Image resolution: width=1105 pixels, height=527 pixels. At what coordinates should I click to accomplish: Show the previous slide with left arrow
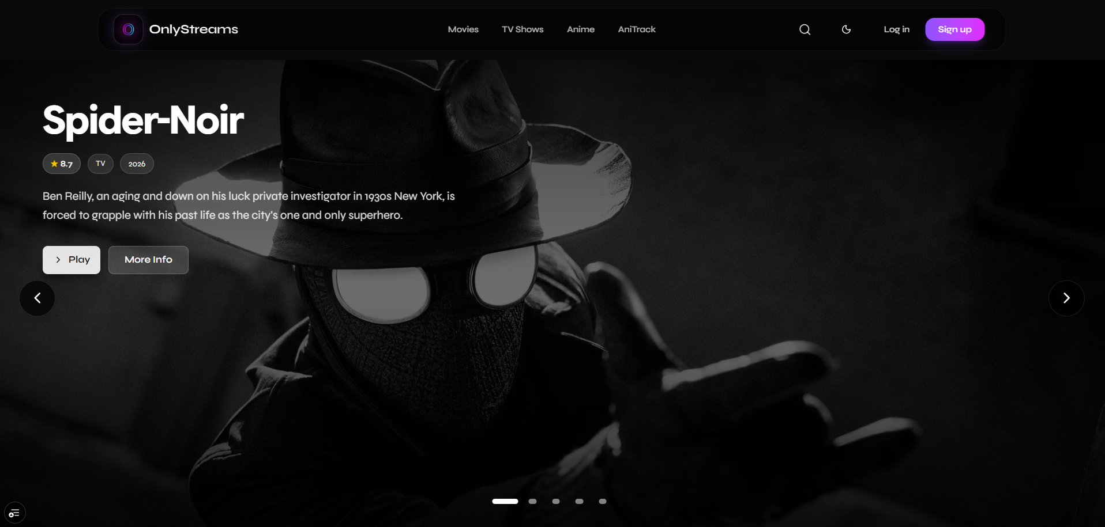37,298
